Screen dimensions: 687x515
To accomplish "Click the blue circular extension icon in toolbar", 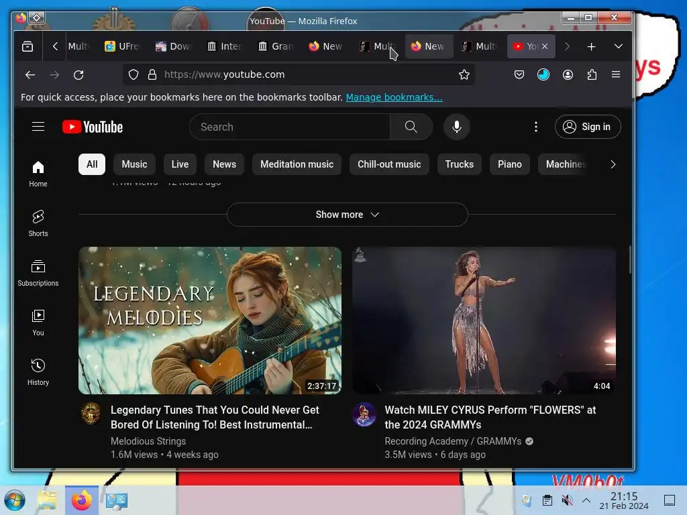I will pyautogui.click(x=543, y=75).
